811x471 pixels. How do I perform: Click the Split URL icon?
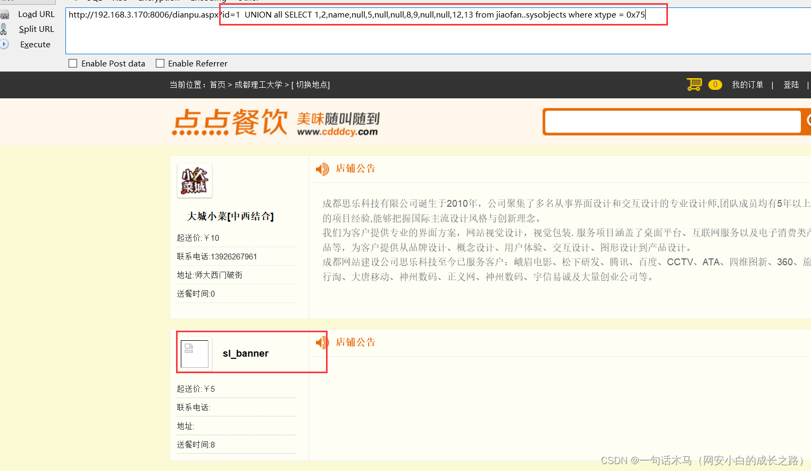pos(4,29)
